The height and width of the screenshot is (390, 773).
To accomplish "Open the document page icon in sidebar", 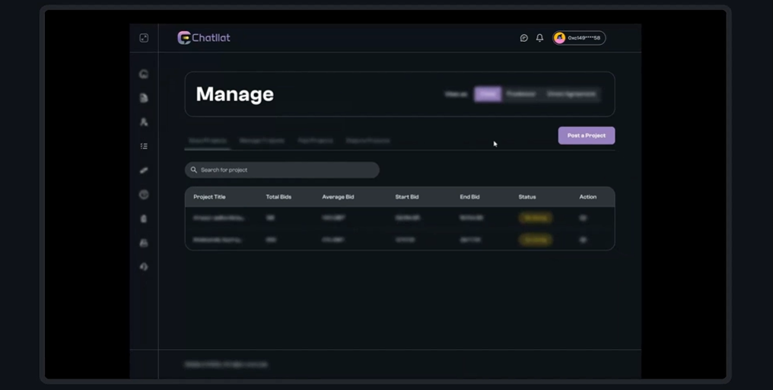I will 144,98.
